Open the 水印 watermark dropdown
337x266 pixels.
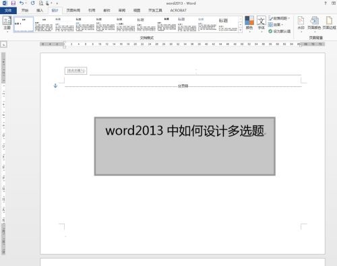pos(301,24)
